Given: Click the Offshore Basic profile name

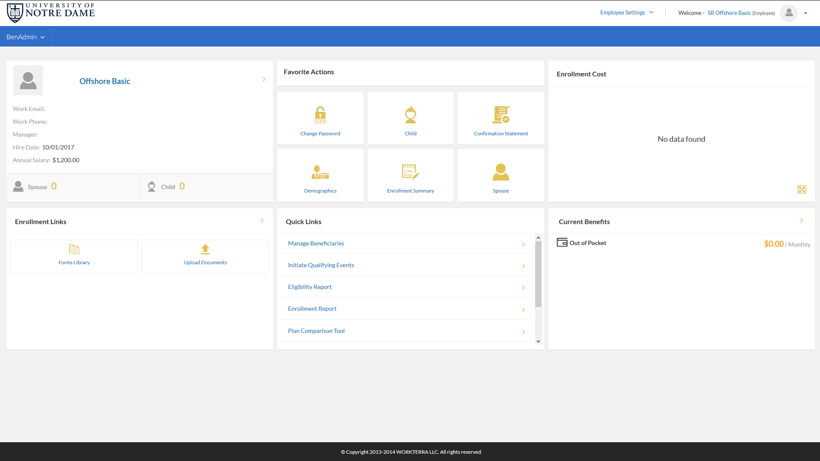Looking at the screenshot, I should tap(105, 81).
